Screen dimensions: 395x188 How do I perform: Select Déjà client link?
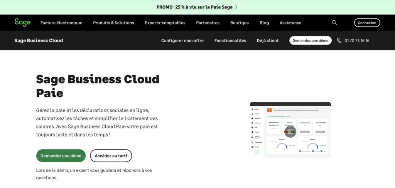coord(268,40)
